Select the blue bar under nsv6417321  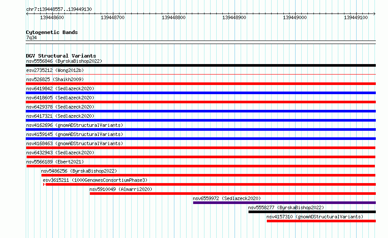click(201, 120)
